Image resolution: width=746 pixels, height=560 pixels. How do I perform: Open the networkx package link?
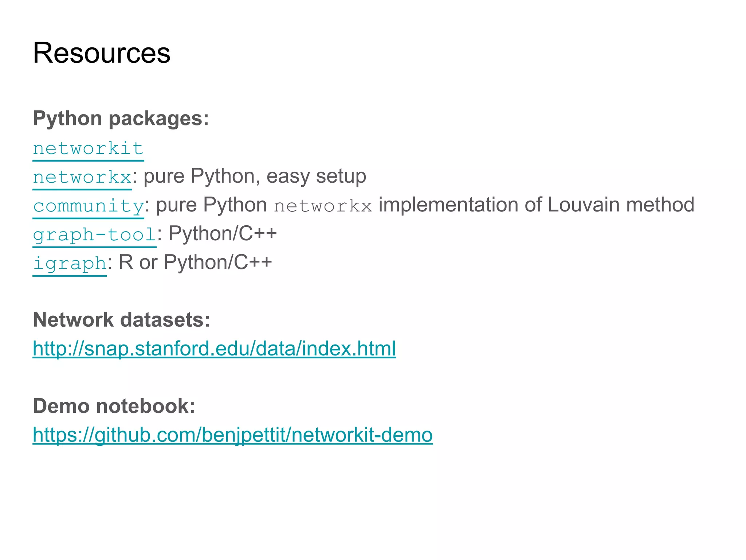coord(82,178)
